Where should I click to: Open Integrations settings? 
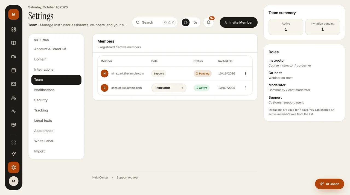[x=56, y=70]
